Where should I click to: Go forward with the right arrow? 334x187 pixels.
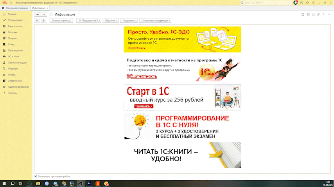click(x=44, y=14)
